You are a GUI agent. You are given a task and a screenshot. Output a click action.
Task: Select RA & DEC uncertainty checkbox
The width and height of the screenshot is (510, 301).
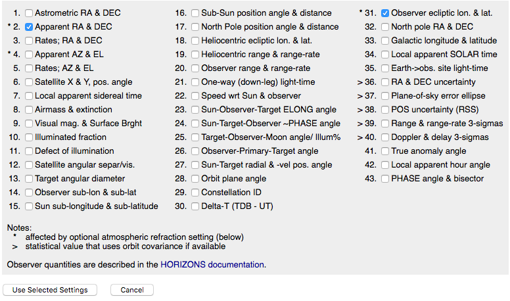point(385,82)
